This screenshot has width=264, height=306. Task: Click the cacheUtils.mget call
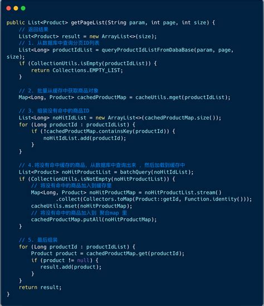pyautogui.click(x=183, y=97)
